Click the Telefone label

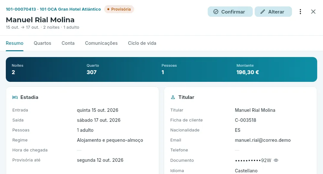179,150
